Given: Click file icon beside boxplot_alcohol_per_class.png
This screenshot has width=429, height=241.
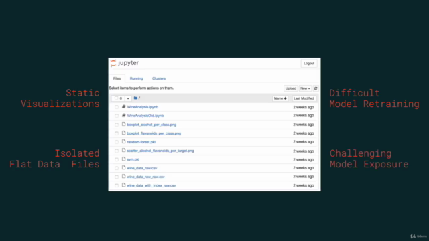Looking at the screenshot, I should pyautogui.click(x=123, y=125).
